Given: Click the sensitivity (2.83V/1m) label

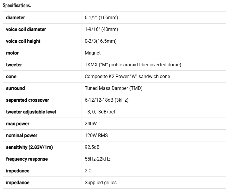Looking at the screenshot, I should [x=29, y=147].
